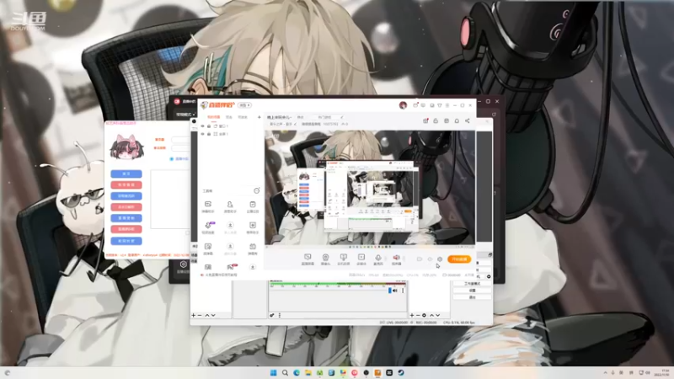The width and height of the screenshot is (674, 379).
Task: Open the person-shaped toolbox tool
Action: (x=230, y=206)
